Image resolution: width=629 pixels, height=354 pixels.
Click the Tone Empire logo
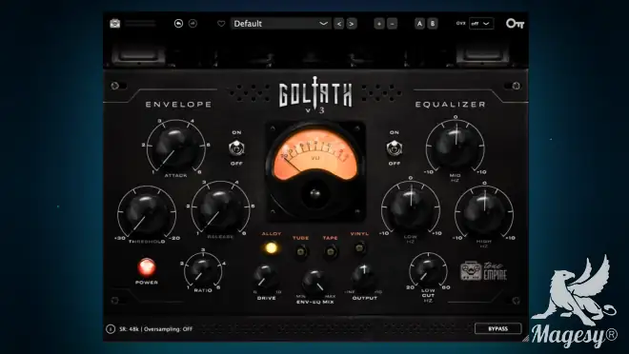[483, 271]
